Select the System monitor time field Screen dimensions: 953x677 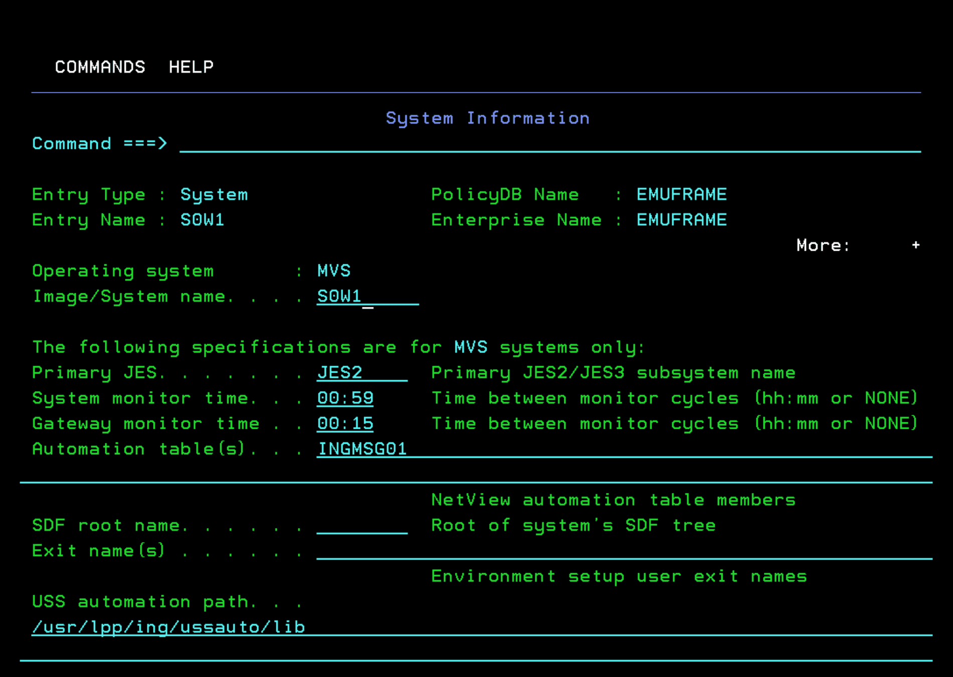pos(345,398)
